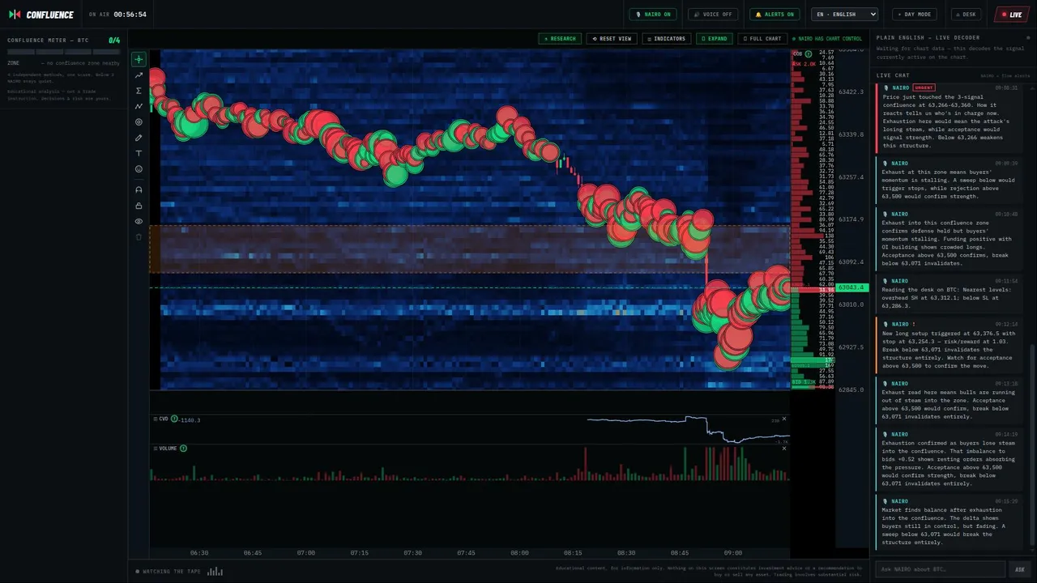Click the 'Reading the desk on BTC' message
This screenshot has width=1037, height=583.
point(949,294)
